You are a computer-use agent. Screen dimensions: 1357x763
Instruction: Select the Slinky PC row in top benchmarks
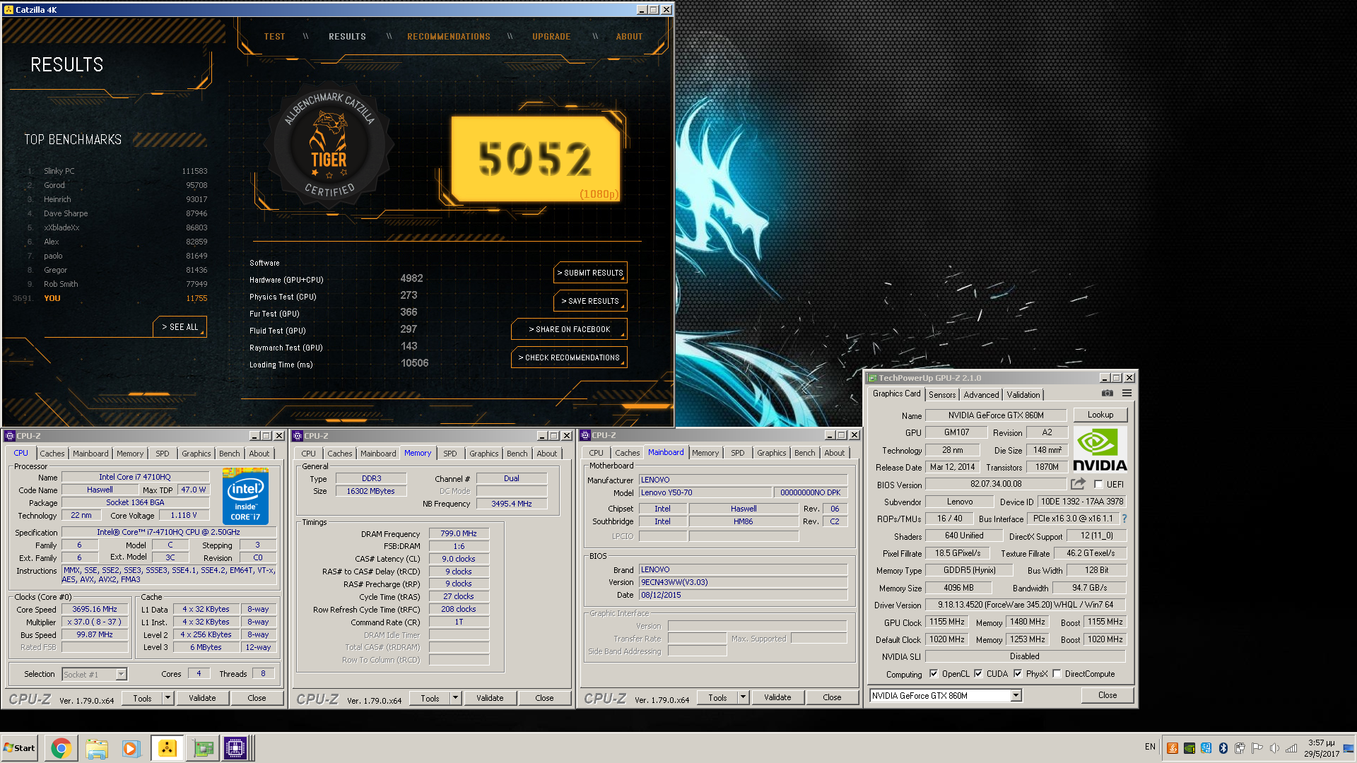[x=117, y=171]
